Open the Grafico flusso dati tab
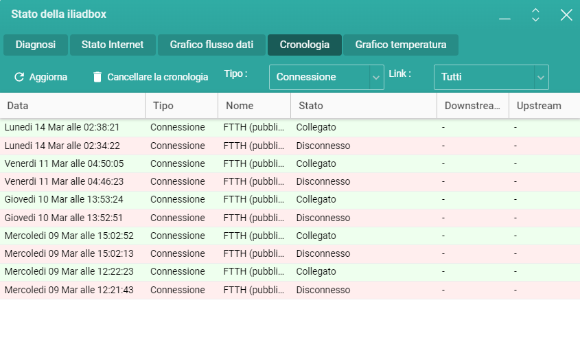The height and width of the screenshot is (342, 580). [211, 45]
